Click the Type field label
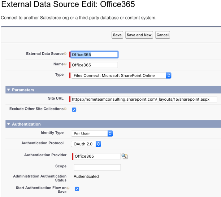Viewport: 221px width, 197px height. pos(59,75)
